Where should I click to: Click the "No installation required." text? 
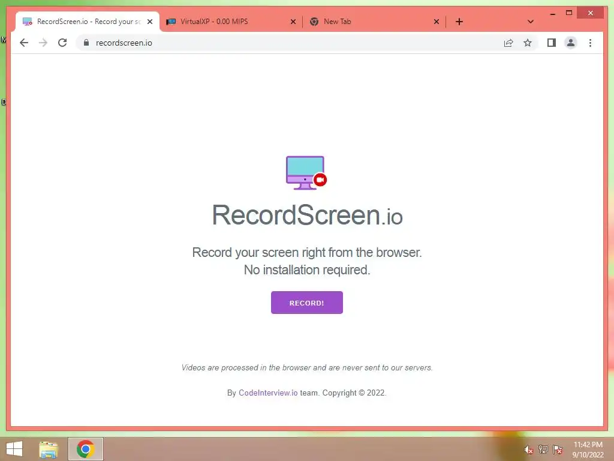click(x=307, y=270)
